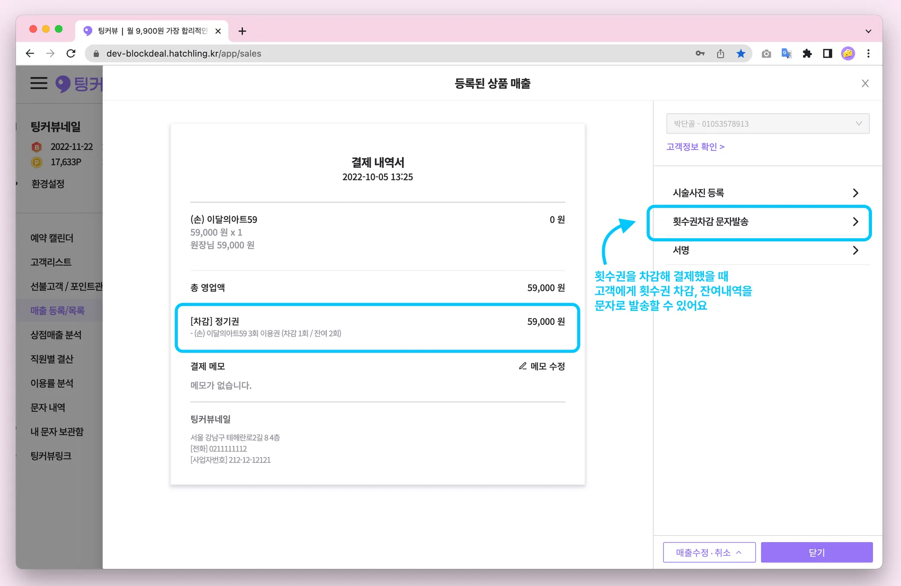Click the pencil memo edit icon

(x=523, y=366)
